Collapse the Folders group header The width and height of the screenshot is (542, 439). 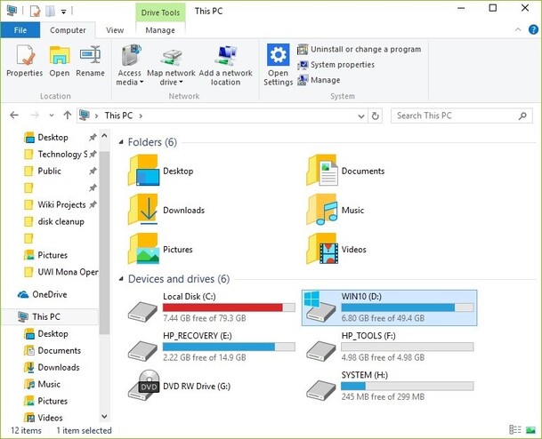(121, 142)
